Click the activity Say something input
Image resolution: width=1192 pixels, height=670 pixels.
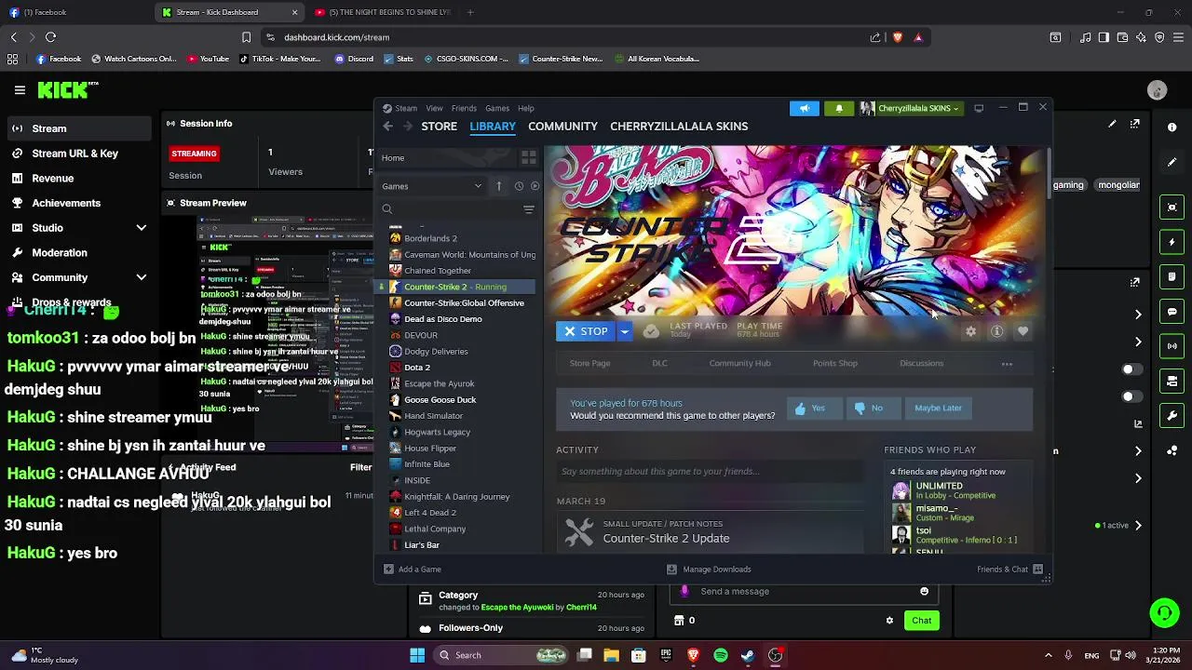coord(710,472)
